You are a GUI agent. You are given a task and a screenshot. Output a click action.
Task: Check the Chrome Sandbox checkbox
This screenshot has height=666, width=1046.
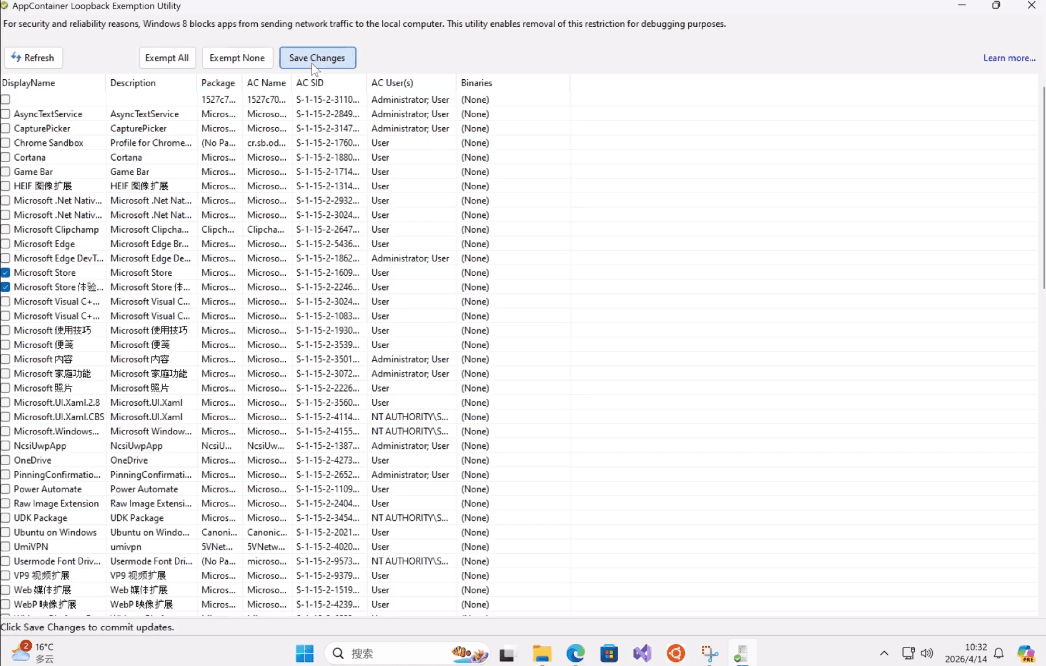tap(5, 143)
